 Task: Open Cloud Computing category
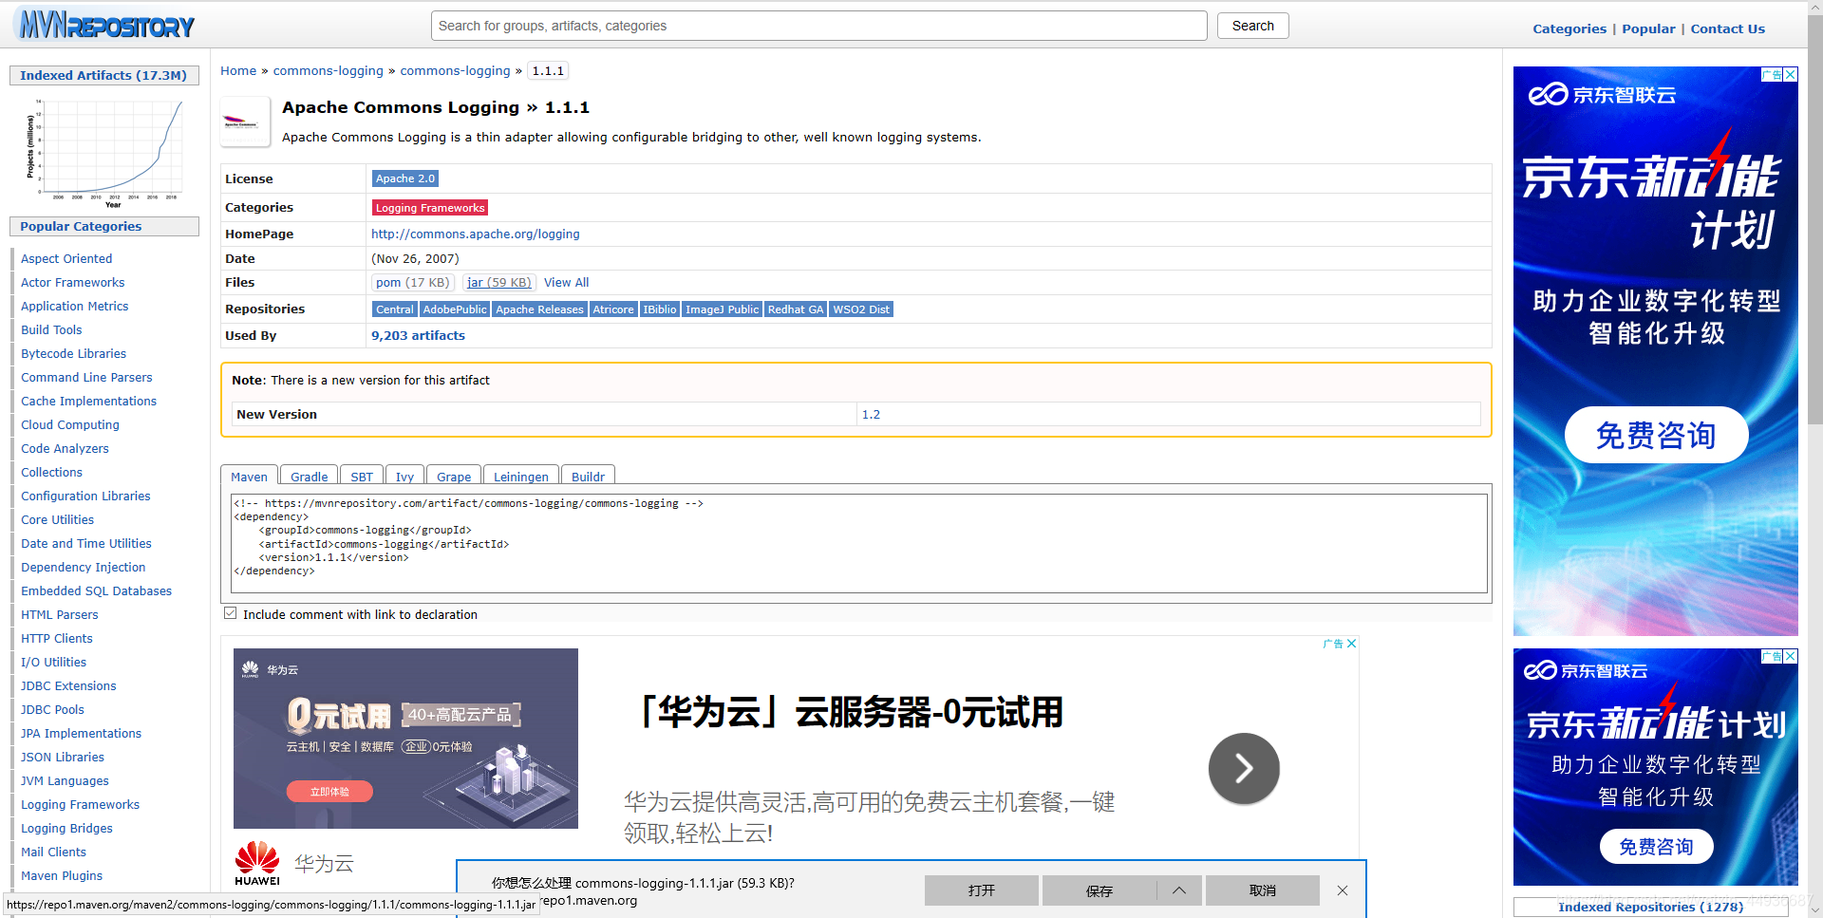tap(70, 424)
